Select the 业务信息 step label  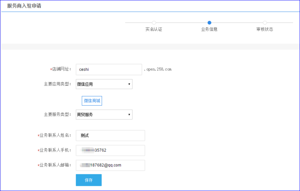(x=209, y=29)
